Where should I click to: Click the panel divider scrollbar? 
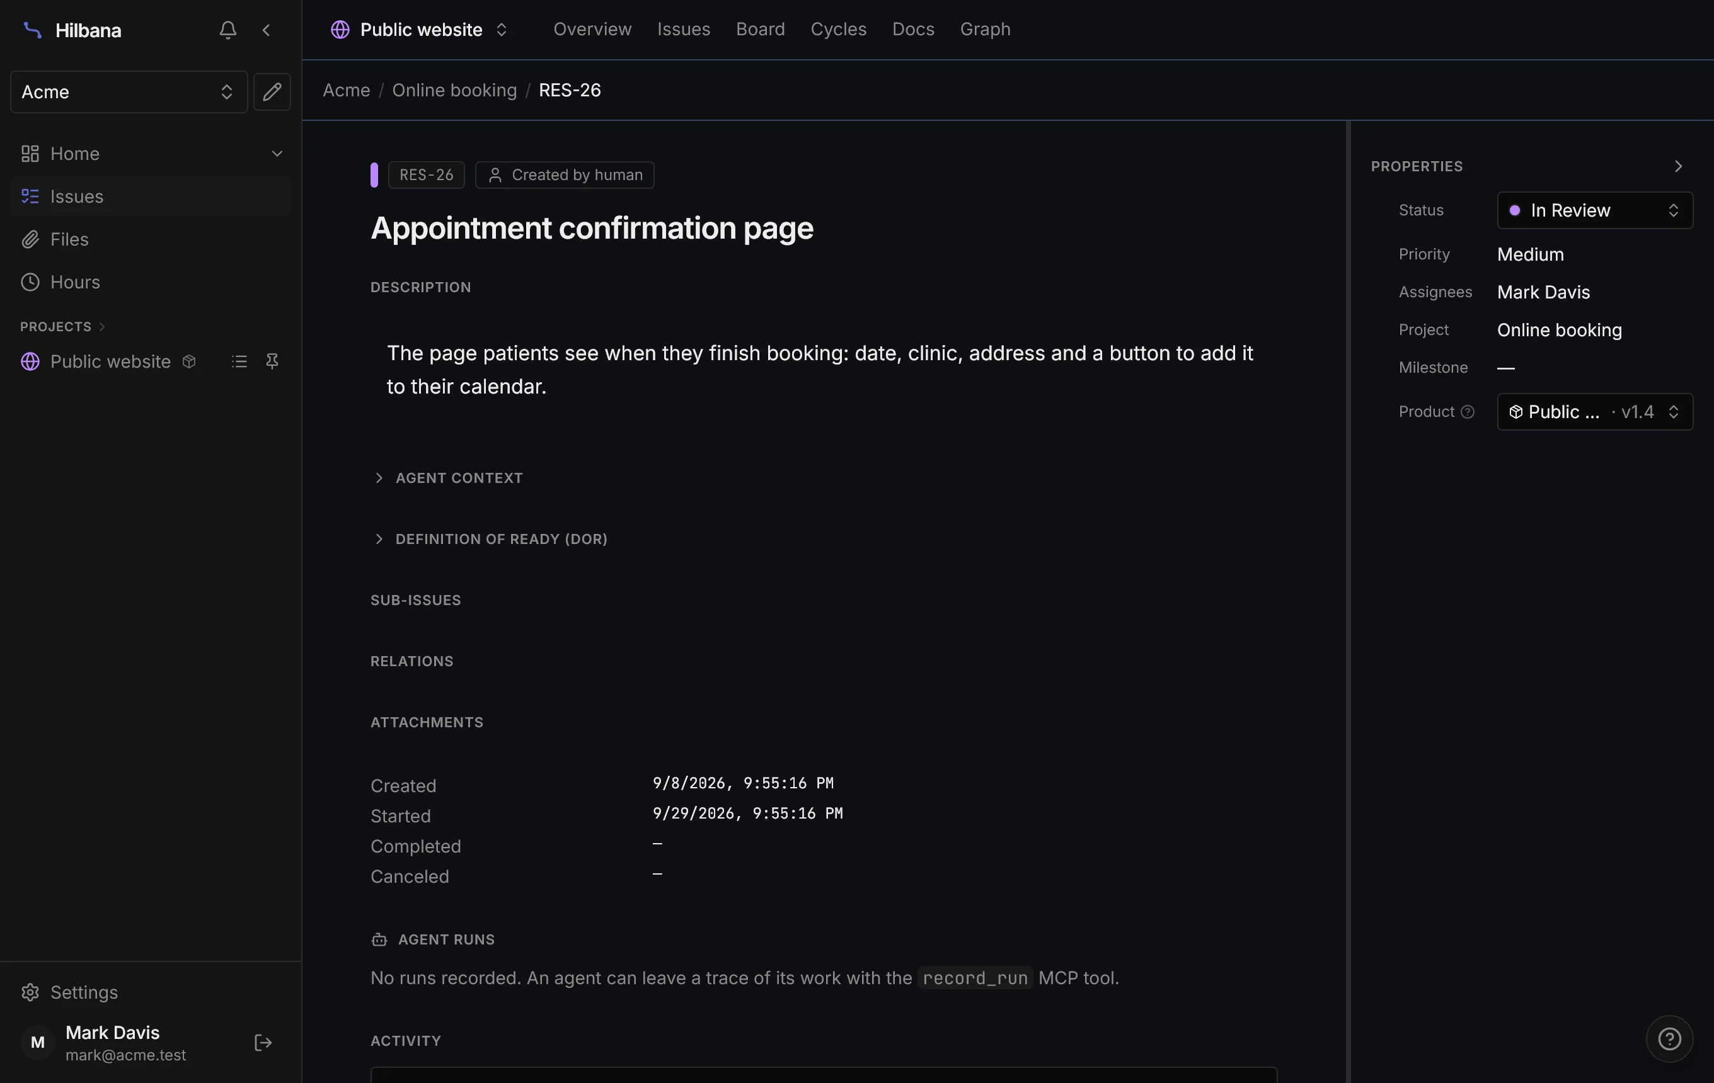1348,601
